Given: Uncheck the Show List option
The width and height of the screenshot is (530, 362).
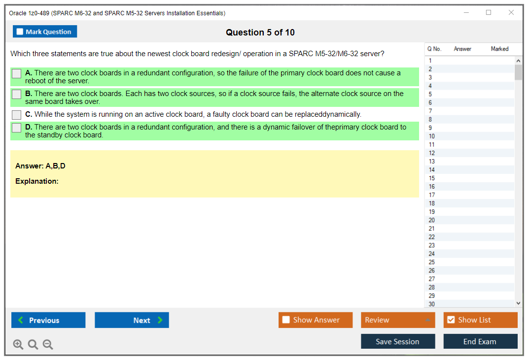Looking at the screenshot, I should 451,320.
